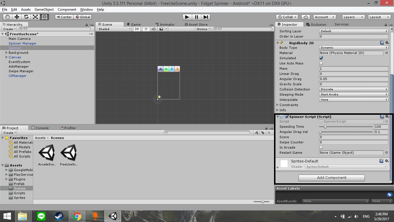The image size is (394, 222).
Task: Open the Body Type dropdown
Action: [354, 48]
